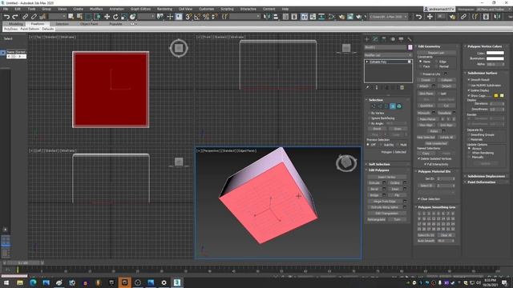Toggle the Full Interactivity checkbox
This screenshot has width=513, height=288.
(x=425, y=164)
